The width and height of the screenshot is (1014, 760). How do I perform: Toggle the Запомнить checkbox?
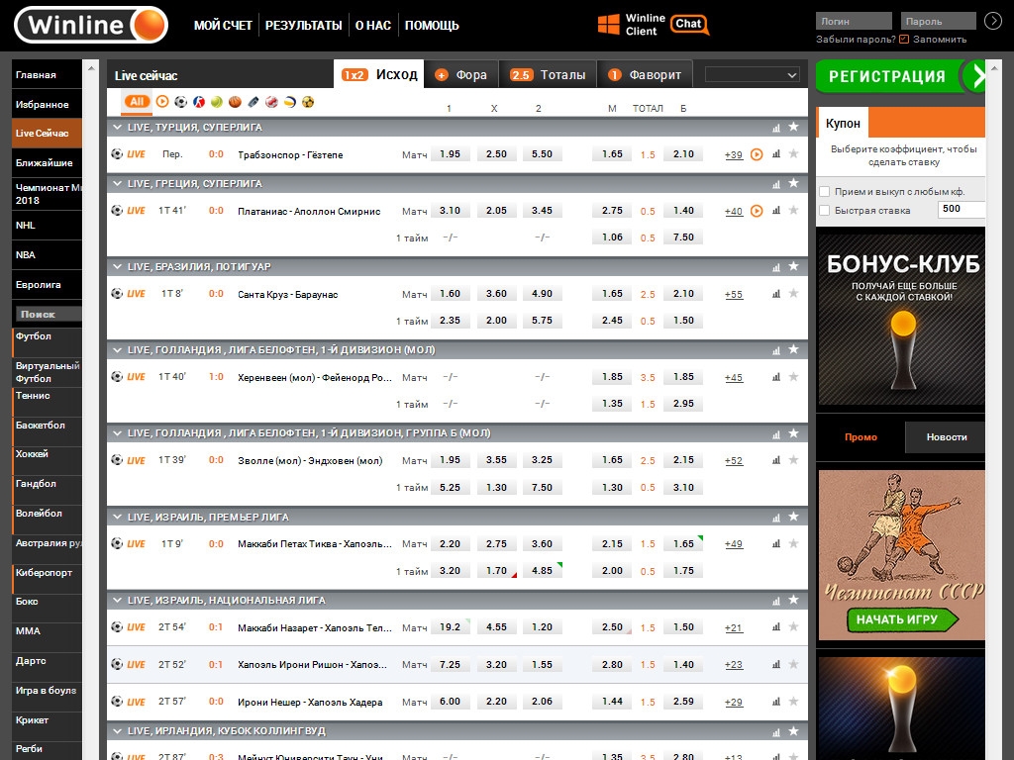tap(903, 40)
